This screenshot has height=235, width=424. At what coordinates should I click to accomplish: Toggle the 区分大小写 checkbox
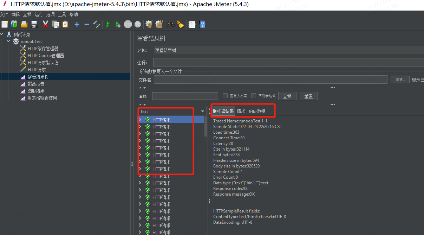coord(226,96)
